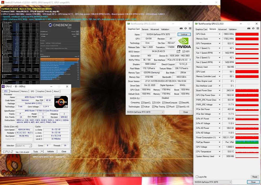261x185 pixels.
Task: Open the Memory Clock sensor dropdown
Action: point(220,39)
